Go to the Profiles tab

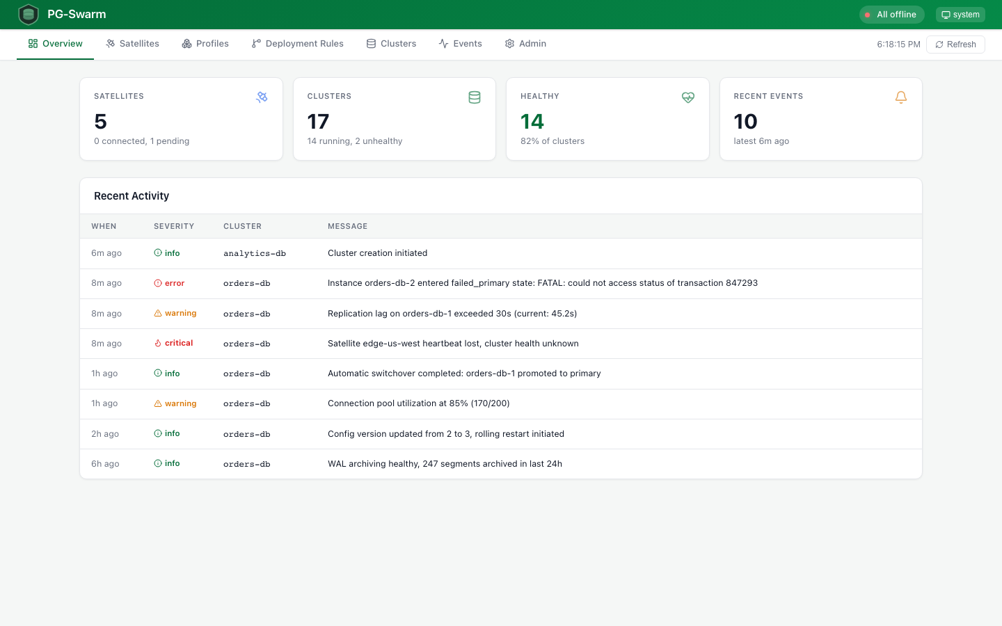click(205, 44)
